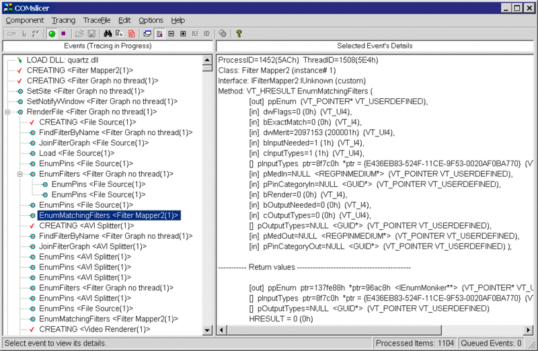538x351 pixels.
Task: Select CREATING <Video Renderer(1)> event
Action: pyautogui.click(x=95, y=329)
